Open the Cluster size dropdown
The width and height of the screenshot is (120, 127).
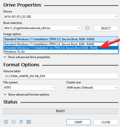(x=92, y=88)
